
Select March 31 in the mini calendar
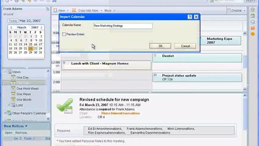(x=40, y=52)
